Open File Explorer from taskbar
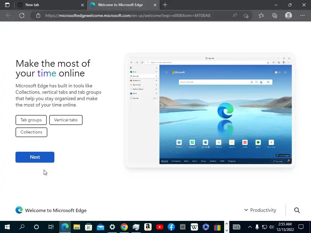 77,227
